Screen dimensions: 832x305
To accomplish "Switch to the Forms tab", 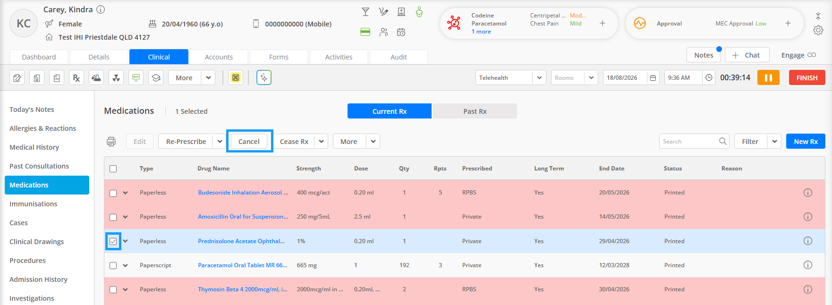I will pos(279,57).
